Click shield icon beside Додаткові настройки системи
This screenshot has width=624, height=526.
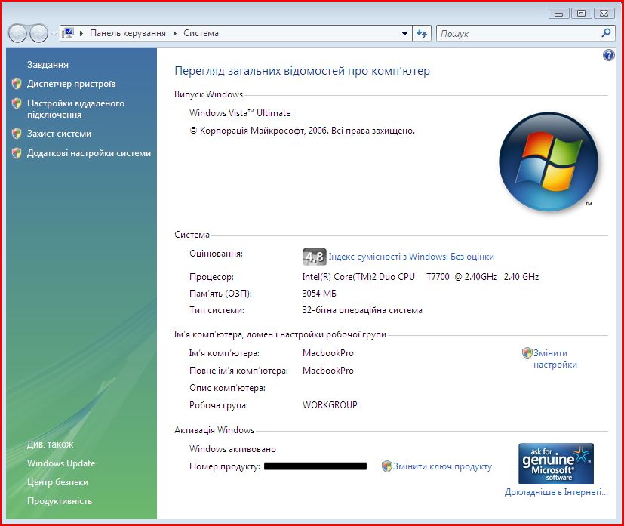17,153
